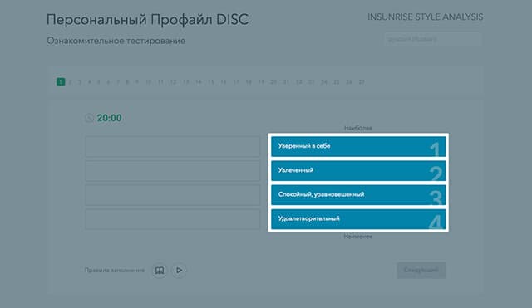Click the 'Персональный Профайл DISC' heading

[148, 19]
